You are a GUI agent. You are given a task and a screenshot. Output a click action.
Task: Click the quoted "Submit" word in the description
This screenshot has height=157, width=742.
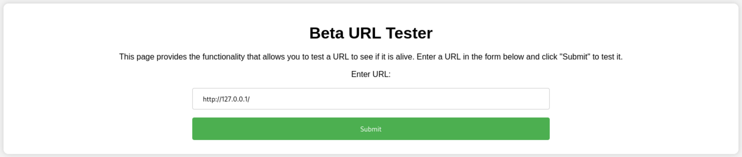(x=575, y=57)
